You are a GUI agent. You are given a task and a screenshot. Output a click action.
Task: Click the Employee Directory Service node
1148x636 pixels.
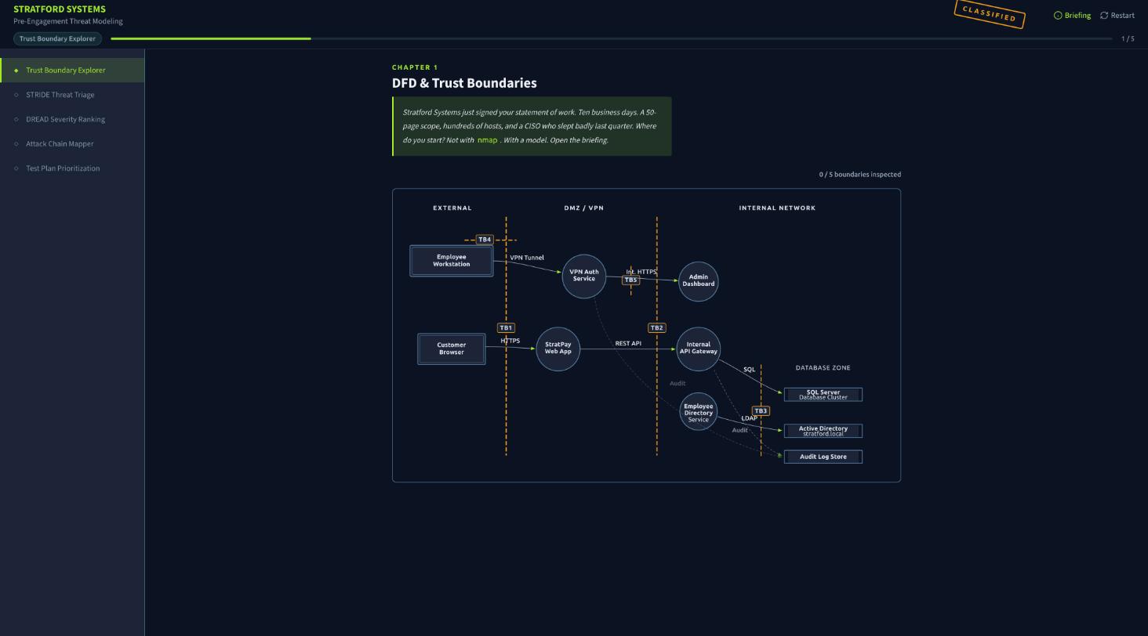click(698, 412)
